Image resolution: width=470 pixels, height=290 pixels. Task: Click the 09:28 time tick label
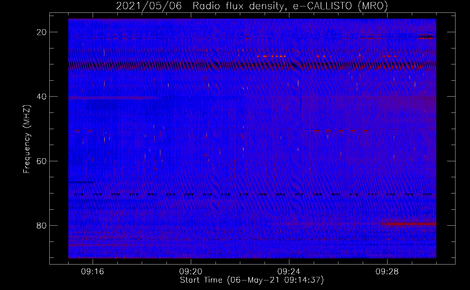[x=387, y=272]
